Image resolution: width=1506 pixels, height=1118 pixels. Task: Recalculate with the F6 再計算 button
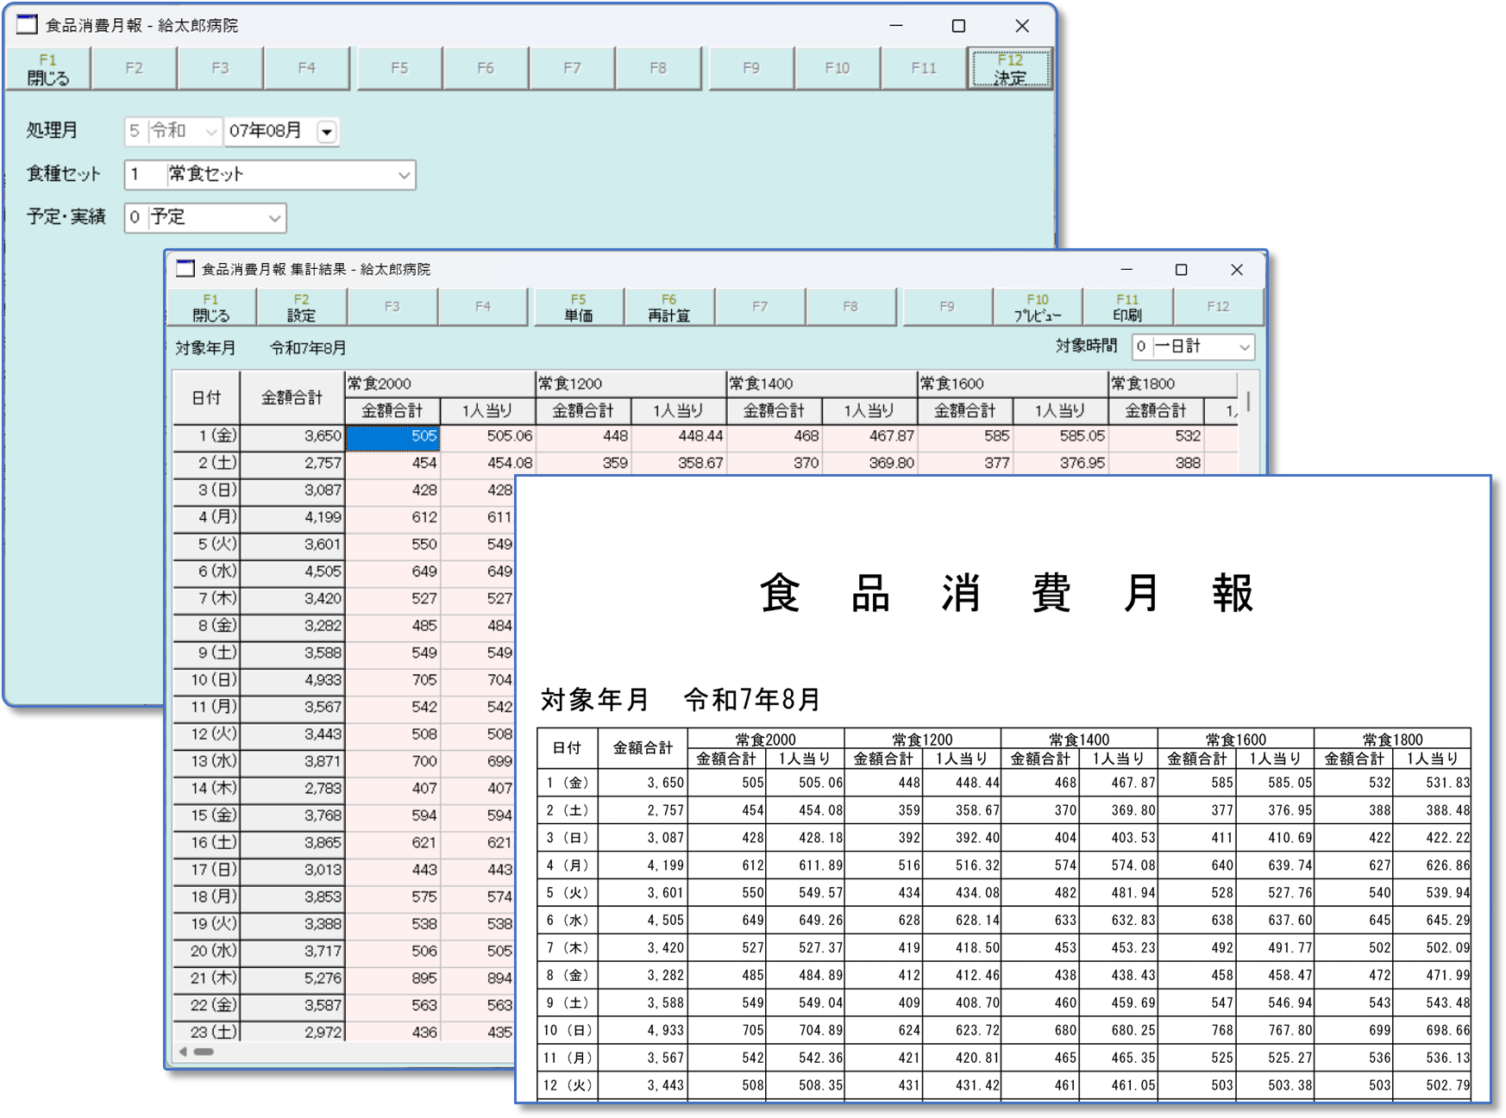[x=668, y=306]
